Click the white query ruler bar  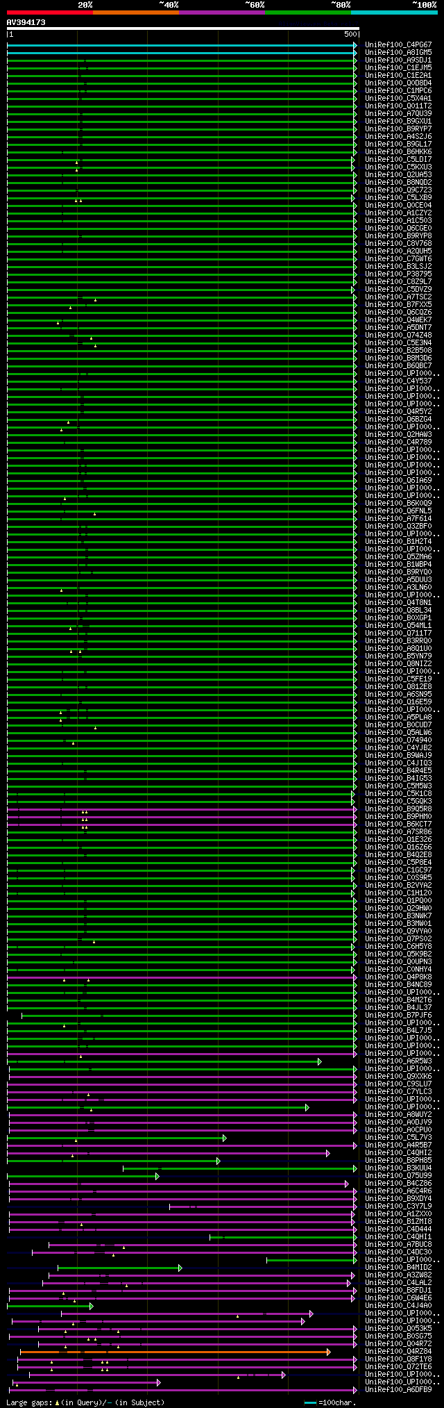click(x=183, y=28)
